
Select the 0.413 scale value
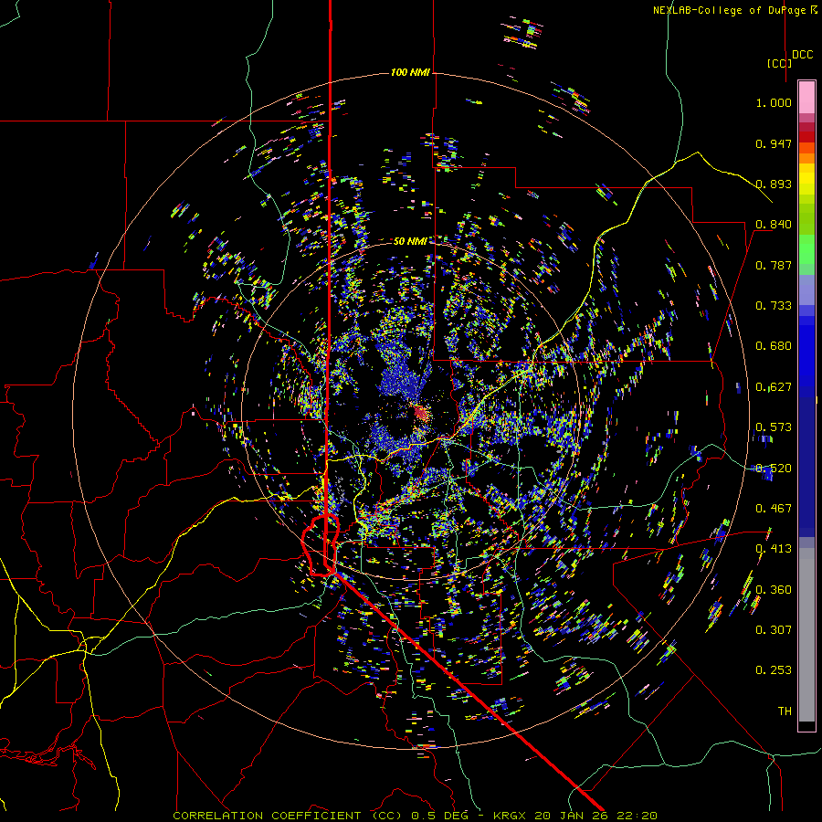774,549
